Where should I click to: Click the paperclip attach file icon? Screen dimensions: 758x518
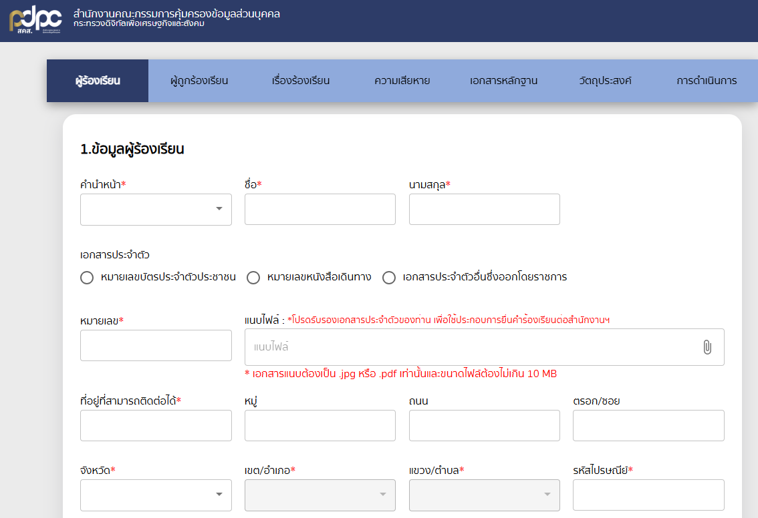(707, 347)
